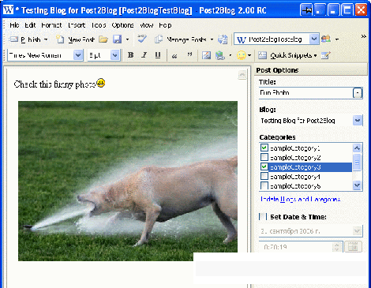Screen dimensions: 371x288
Task: Open the Blog selection dropdown in Post Options
Action: (x=358, y=121)
